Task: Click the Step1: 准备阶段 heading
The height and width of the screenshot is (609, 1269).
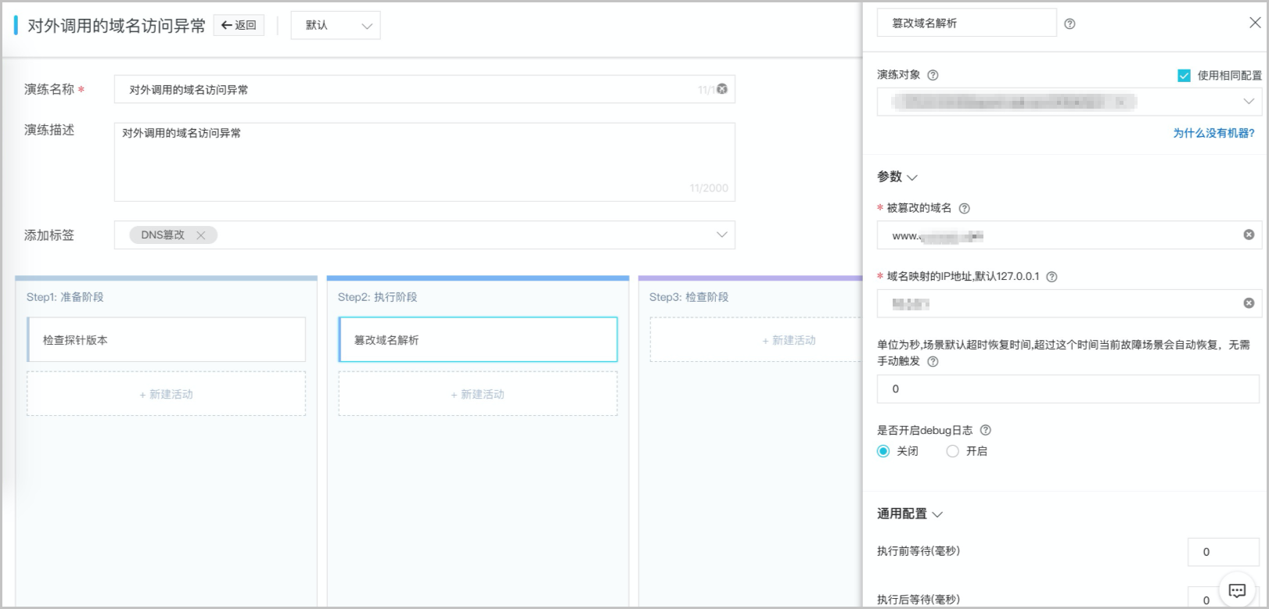Action: click(65, 297)
